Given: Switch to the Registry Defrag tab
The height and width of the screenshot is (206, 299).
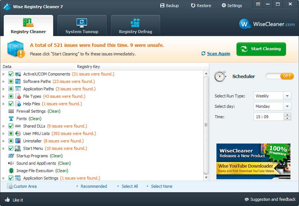Looking at the screenshot, I should 135,26.
